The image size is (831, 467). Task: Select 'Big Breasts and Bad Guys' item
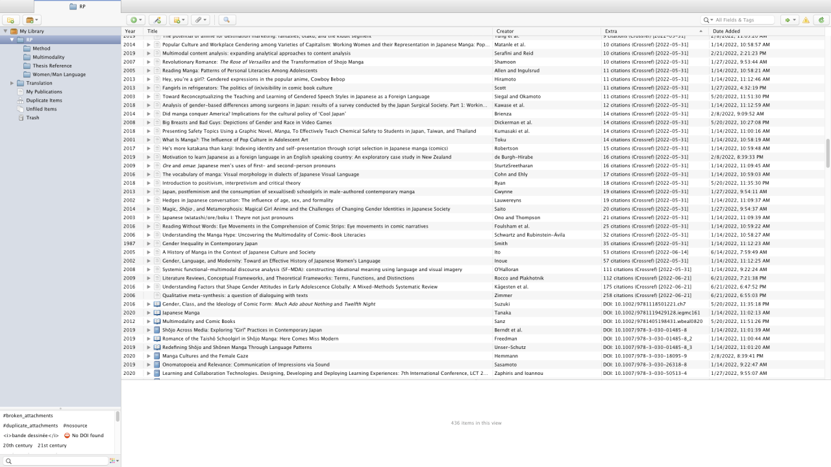point(247,122)
